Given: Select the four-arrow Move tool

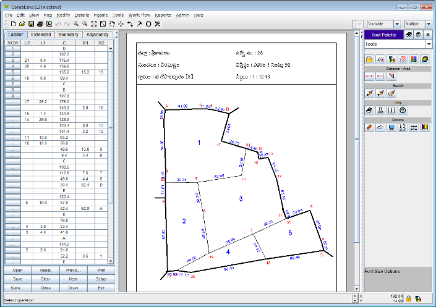Looking at the screenshot, I should [121, 24].
